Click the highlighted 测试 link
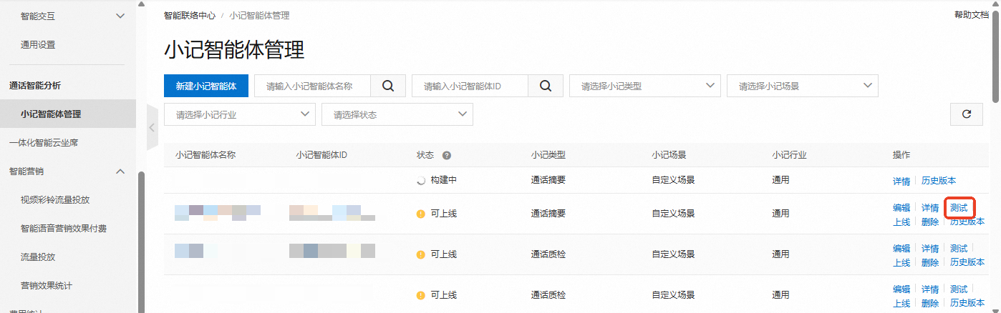 (959, 208)
